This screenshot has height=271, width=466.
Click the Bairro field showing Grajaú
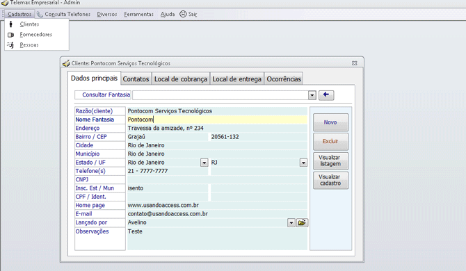pyautogui.click(x=168, y=137)
